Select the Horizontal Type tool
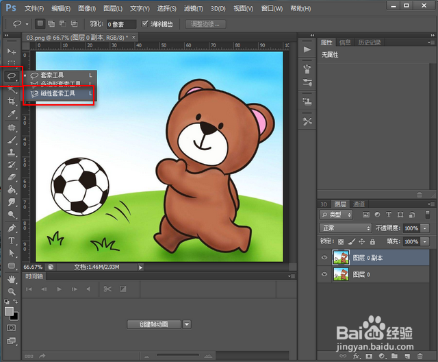Screen dimensions: 438x362 coord(12,241)
